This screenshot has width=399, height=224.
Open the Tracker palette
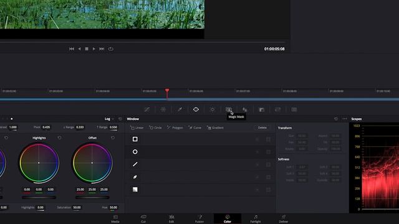pyautogui.click(x=212, y=110)
